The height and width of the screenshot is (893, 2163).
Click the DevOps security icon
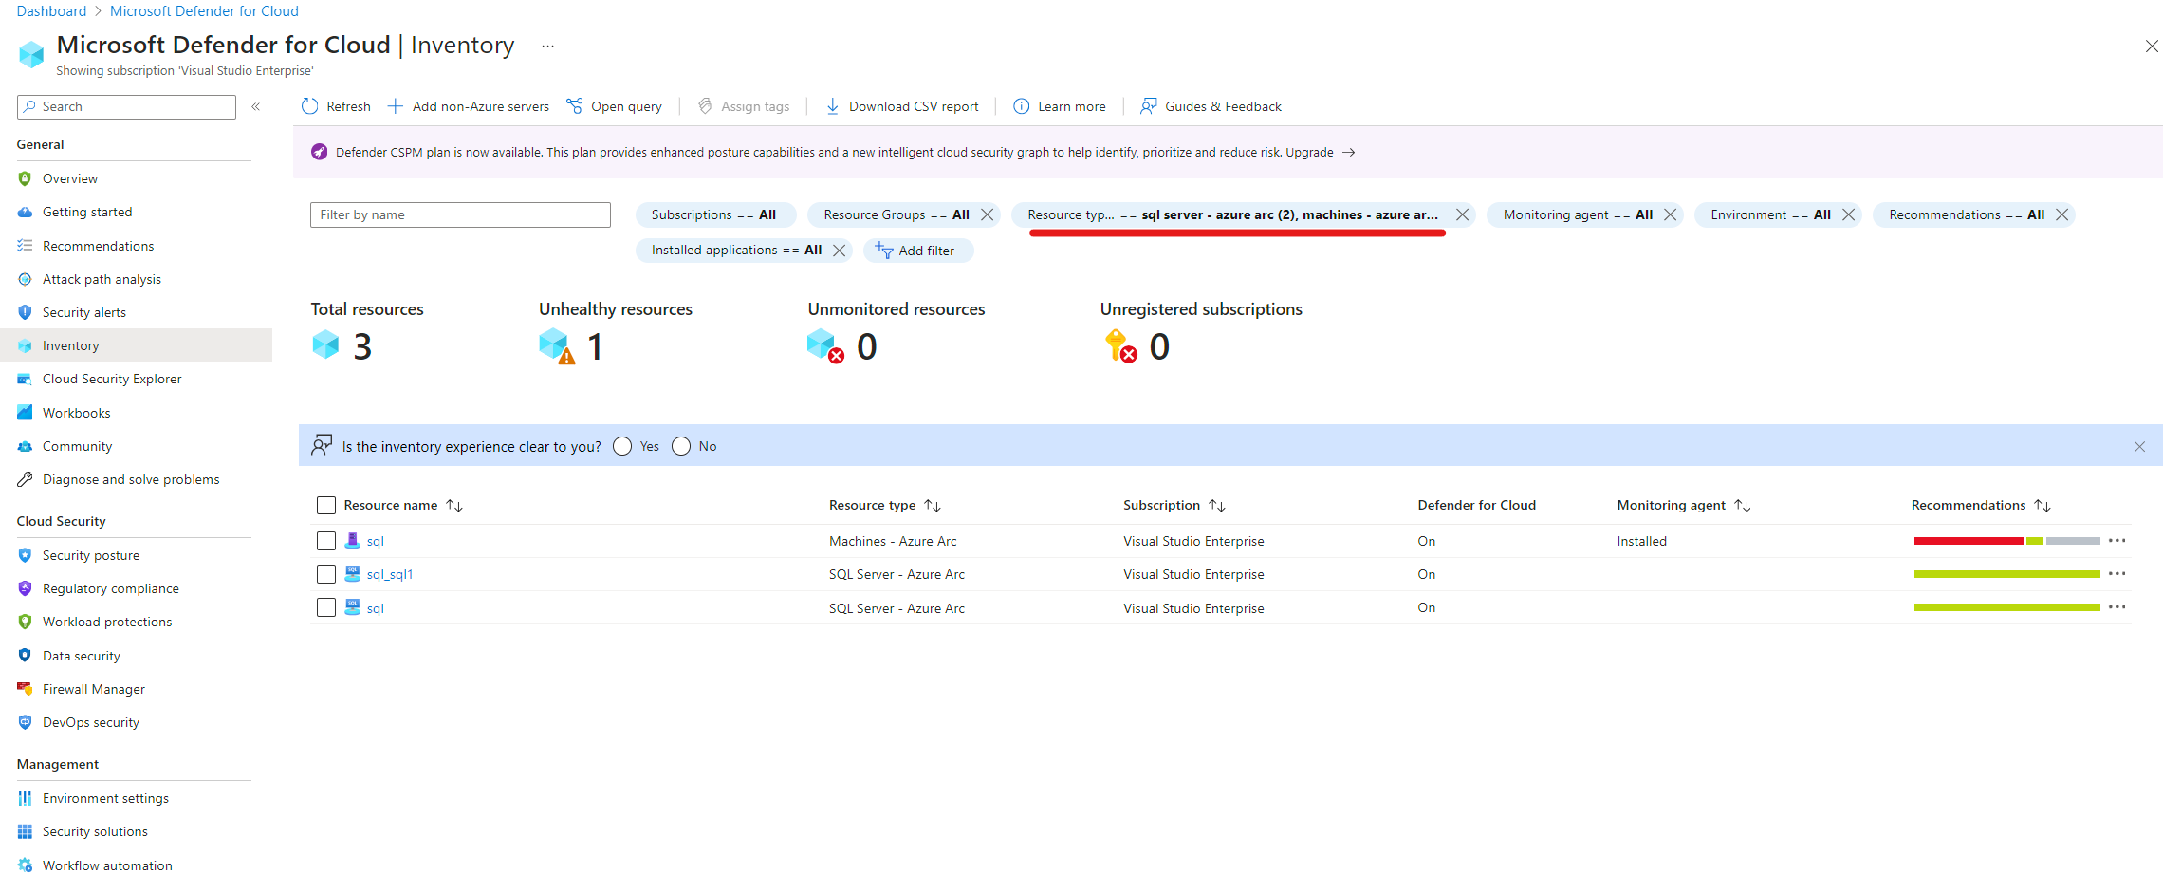coord(26,722)
